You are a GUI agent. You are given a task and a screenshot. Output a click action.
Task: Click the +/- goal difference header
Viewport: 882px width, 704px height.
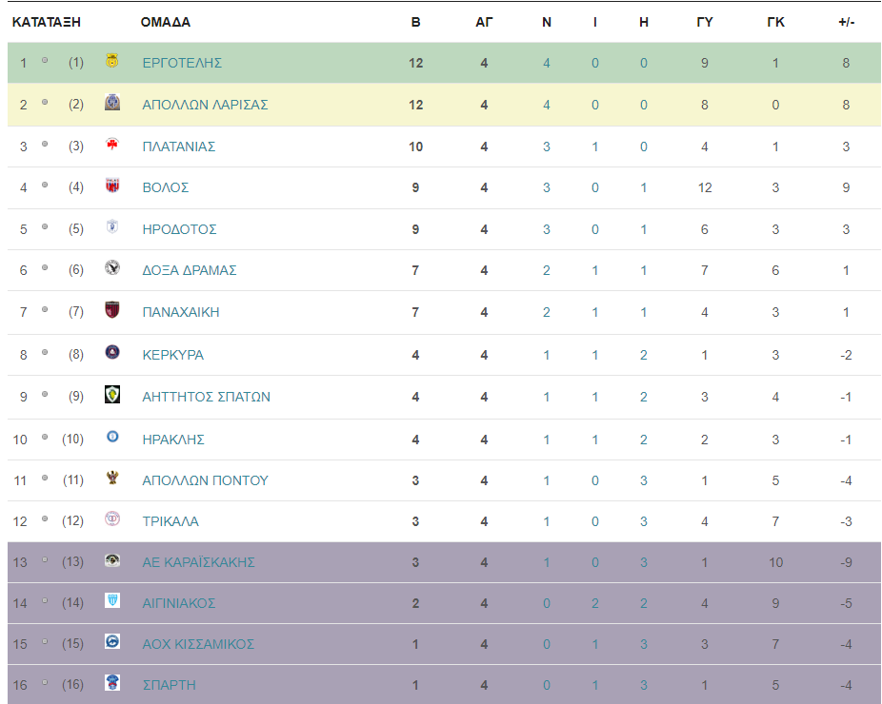pyautogui.click(x=846, y=23)
